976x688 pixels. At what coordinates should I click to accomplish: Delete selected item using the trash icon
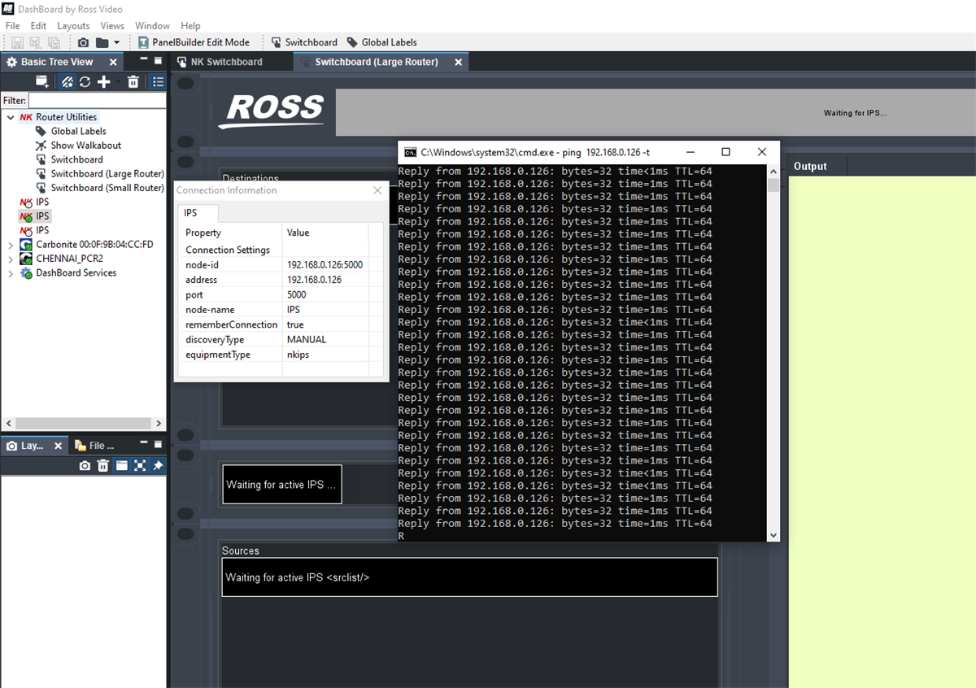[x=133, y=81]
